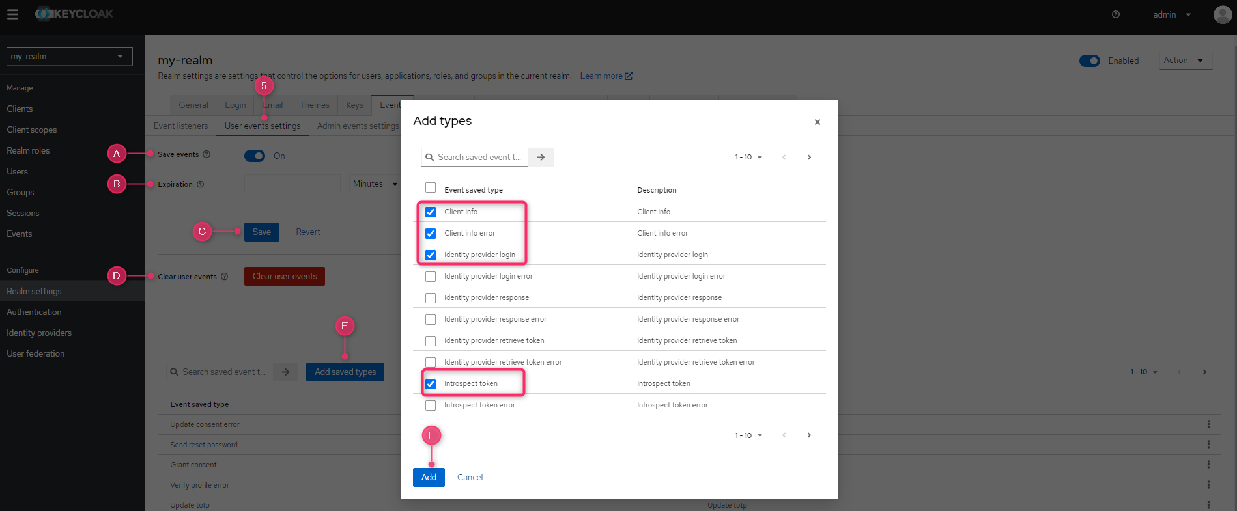Screen dimensions: 1237x511
Task: Uncheck the Client info error checkbox
Action: click(431, 234)
